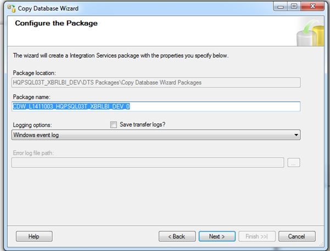Click the 'Copy Database Wizard' title bar text
Viewport: 330px width, 251px height.
pos(48,8)
